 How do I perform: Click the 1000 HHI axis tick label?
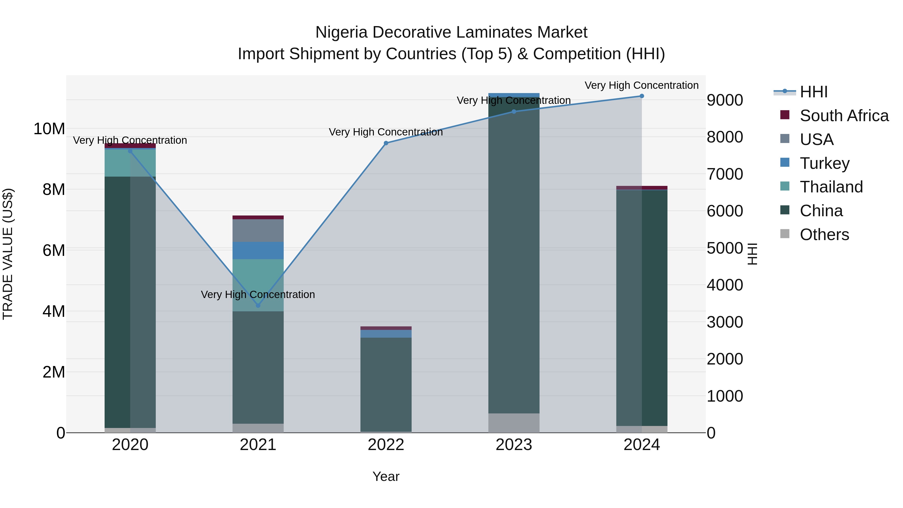[x=725, y=396]
